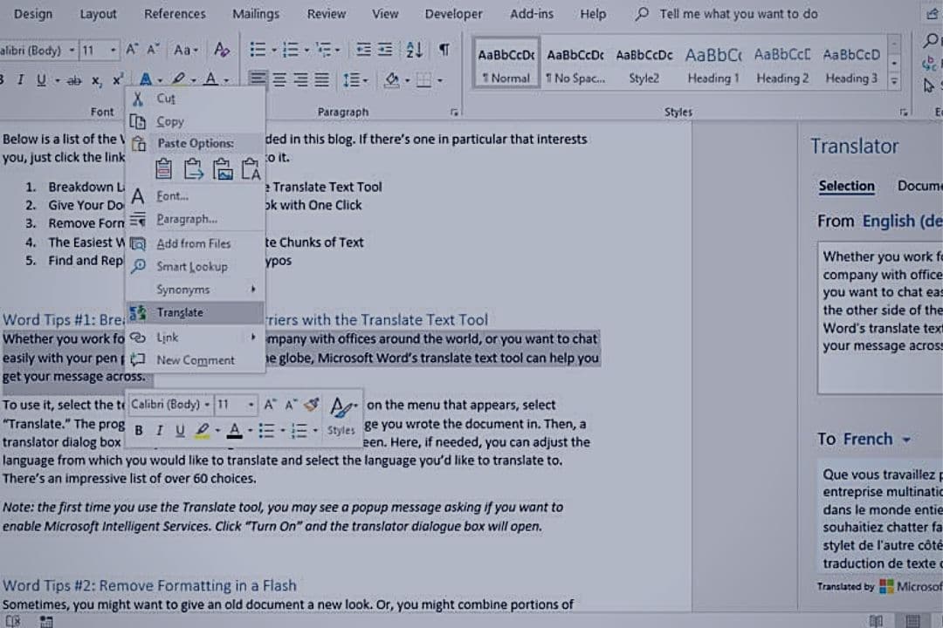The height and width of the screenshot is (628, 943).
Task: Open Text Effects in the Font group
Action: (x=146, y=79)
